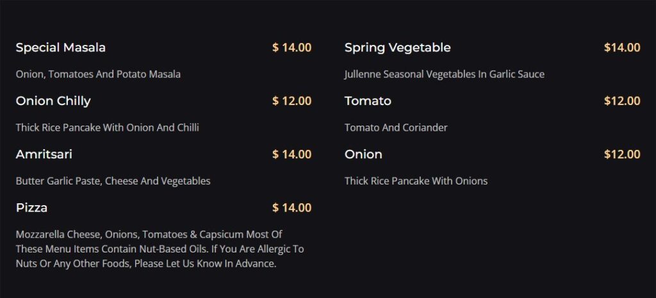Click the Pizza $ 14.00 price
Screen dimensions: 656x298
tap(291, 208)
